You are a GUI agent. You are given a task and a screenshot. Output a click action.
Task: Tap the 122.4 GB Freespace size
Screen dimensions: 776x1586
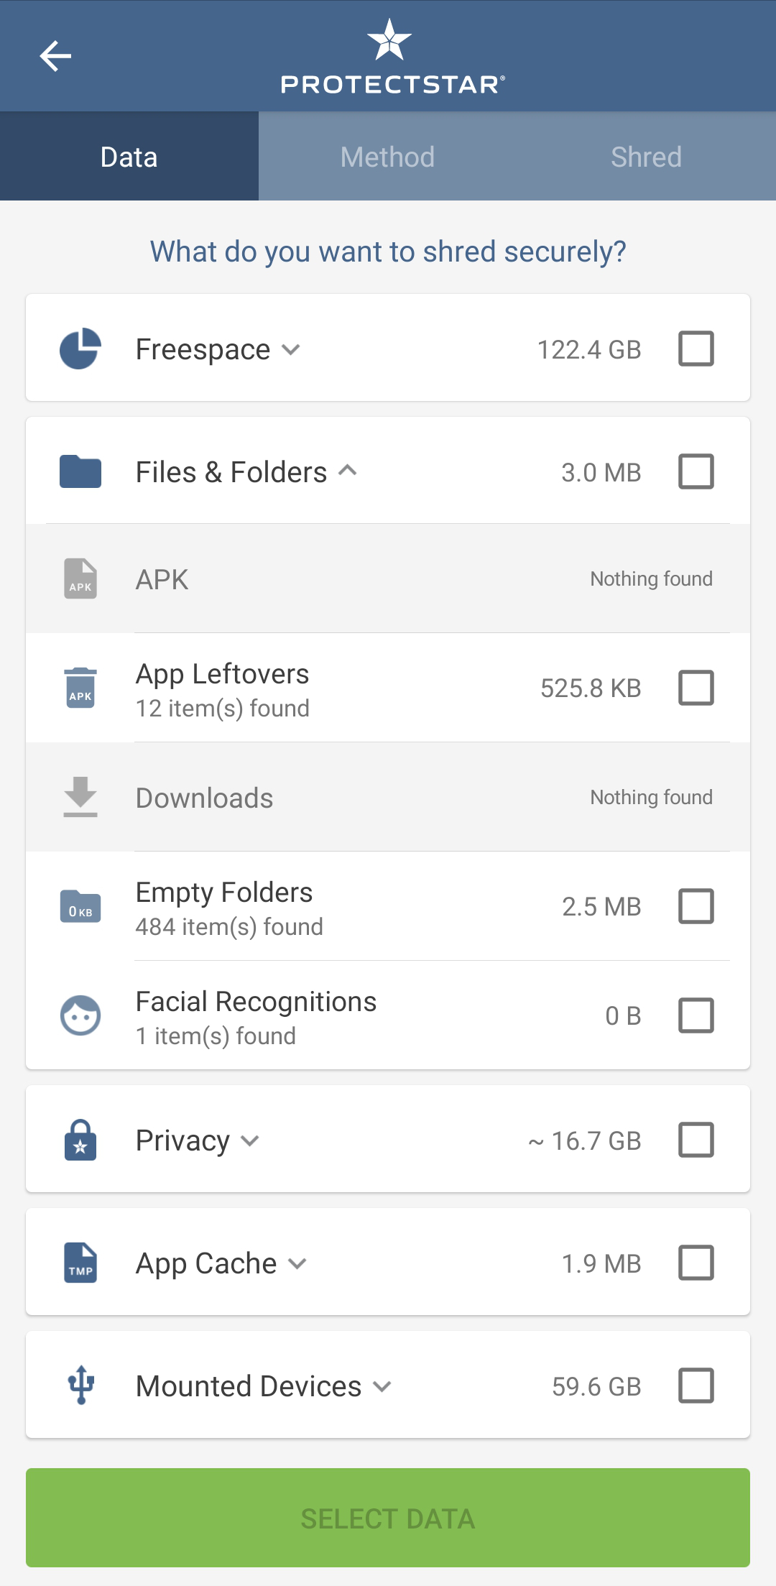589,350
